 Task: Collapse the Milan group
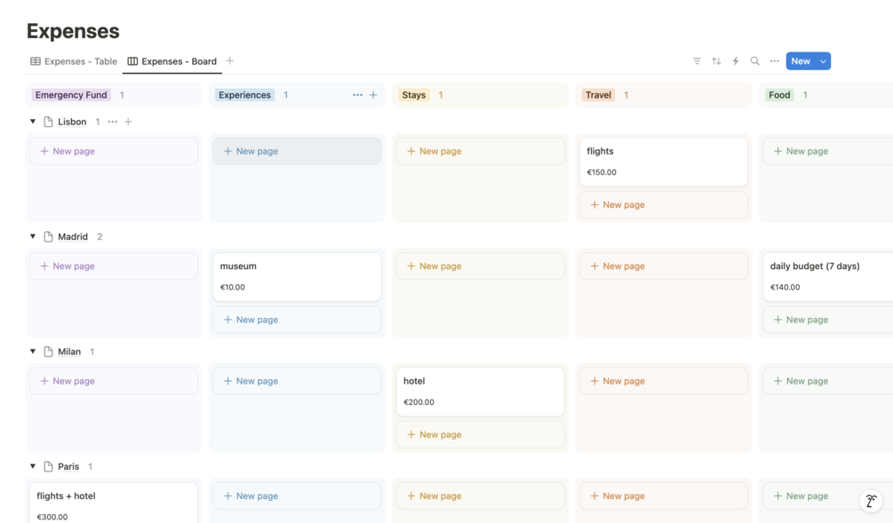point(33,352)
